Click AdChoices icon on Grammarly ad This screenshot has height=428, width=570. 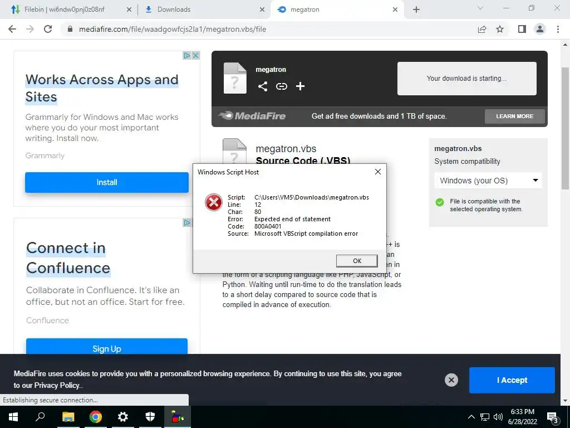coord(187,55)
